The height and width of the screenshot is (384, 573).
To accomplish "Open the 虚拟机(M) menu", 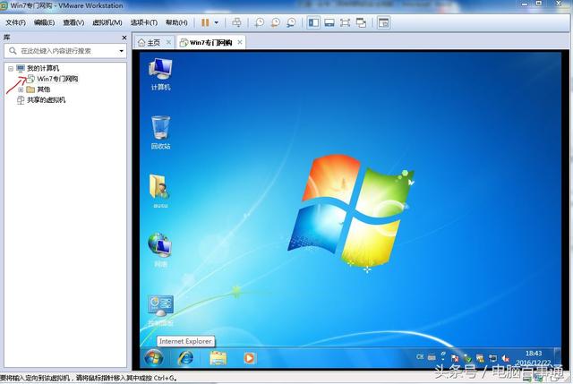I will (x=107, y=22).
